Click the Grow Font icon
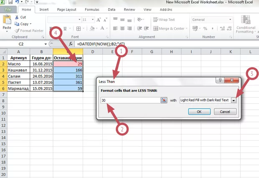Image resolution: width=259 pixels, height=178 pixels. click(99, 20)
